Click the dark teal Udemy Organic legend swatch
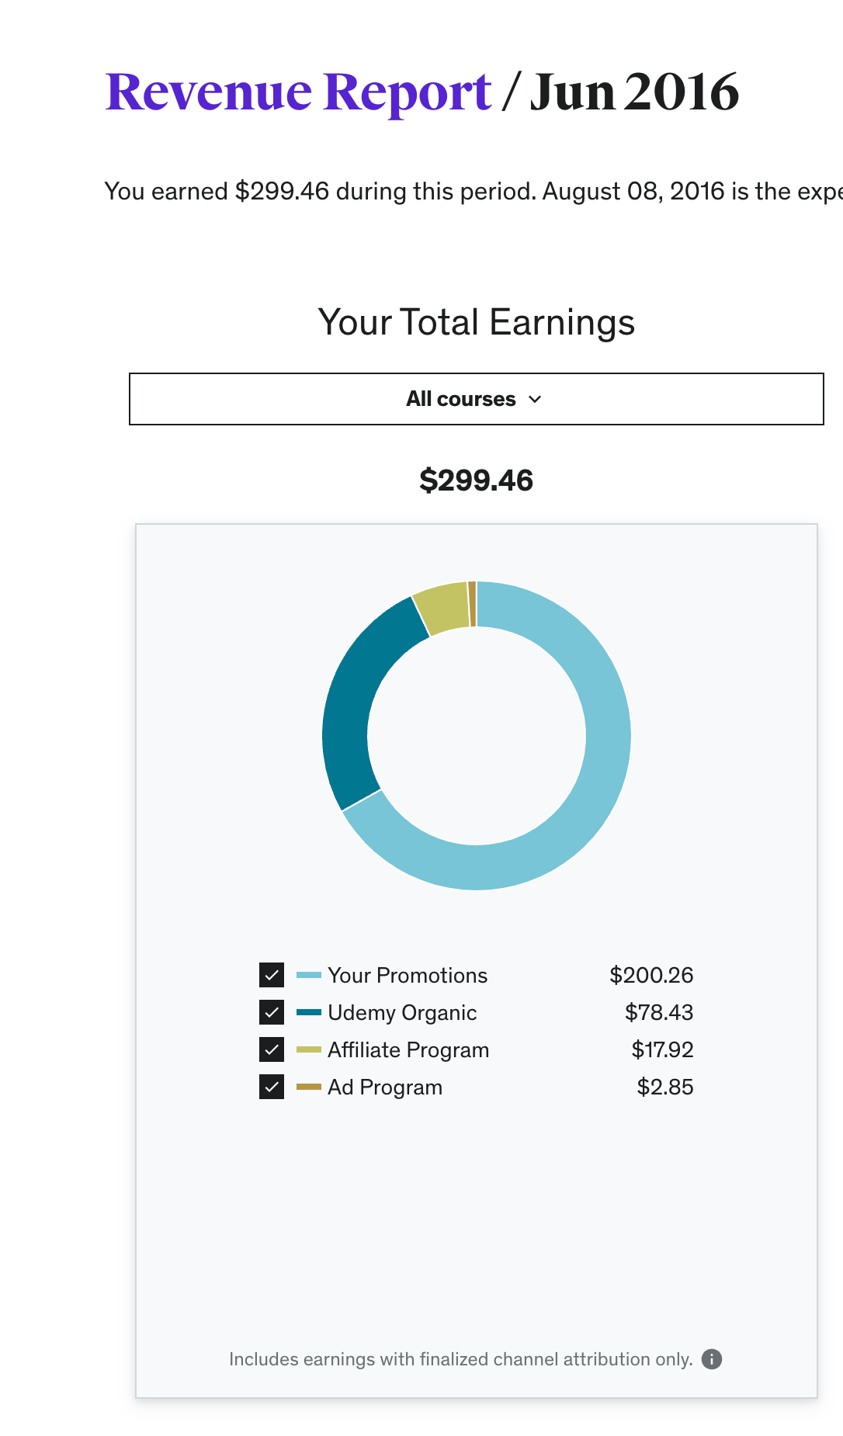 pyautogui.click(x=309, y=1012)
